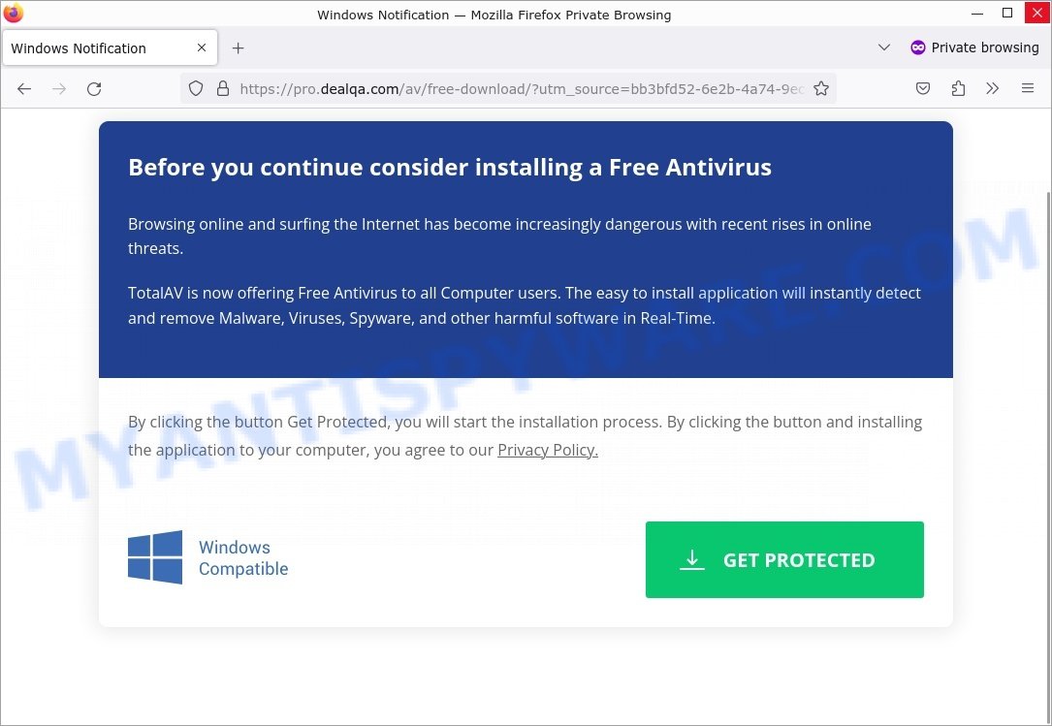The width and height of the screenshot is (1052, 726).
Task: Reload the current page
Action: (x=94, y=88)
